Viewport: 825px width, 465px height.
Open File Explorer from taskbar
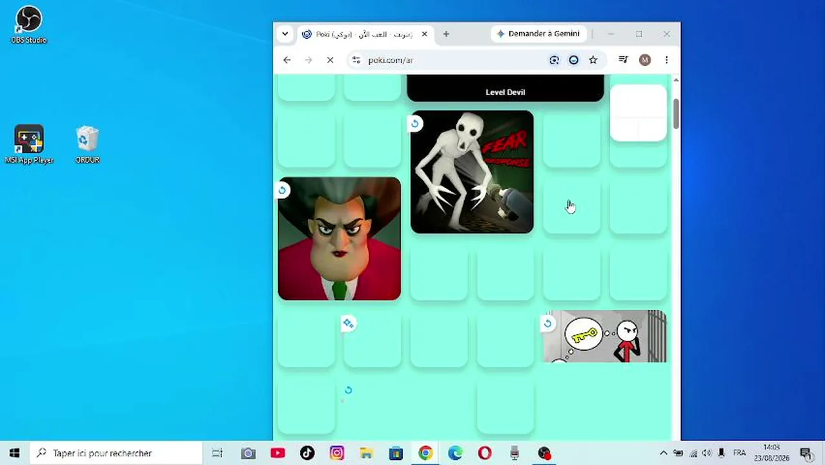click(x=366, y=453)
